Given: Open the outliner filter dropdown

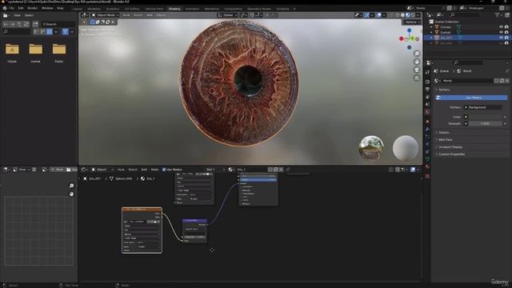Looking at the screenshot, I should click(x=499, y=15).
